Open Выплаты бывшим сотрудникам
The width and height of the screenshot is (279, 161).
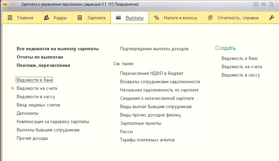(x=48, y=130)
